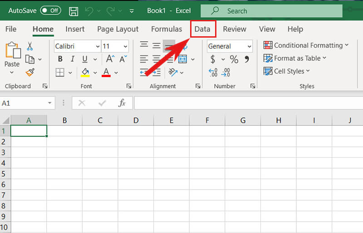Screen dimensions: 363x233
Task: Open the View tab
Action: pyautogui.click(x=267, y=29)
